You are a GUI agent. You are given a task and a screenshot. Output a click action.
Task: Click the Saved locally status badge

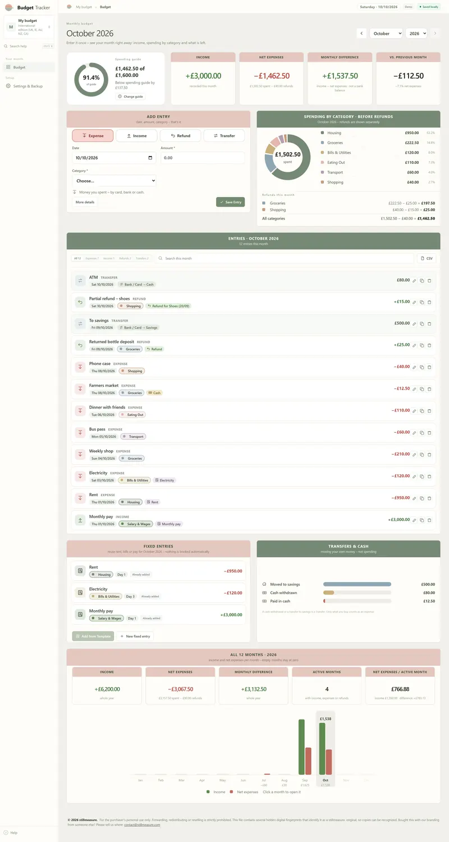[x=429, y=7]
